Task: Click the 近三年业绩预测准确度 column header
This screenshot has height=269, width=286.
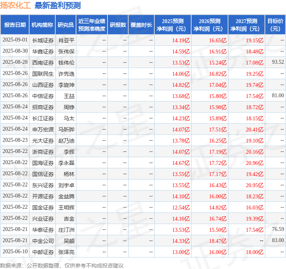Action: pos(92,25)
